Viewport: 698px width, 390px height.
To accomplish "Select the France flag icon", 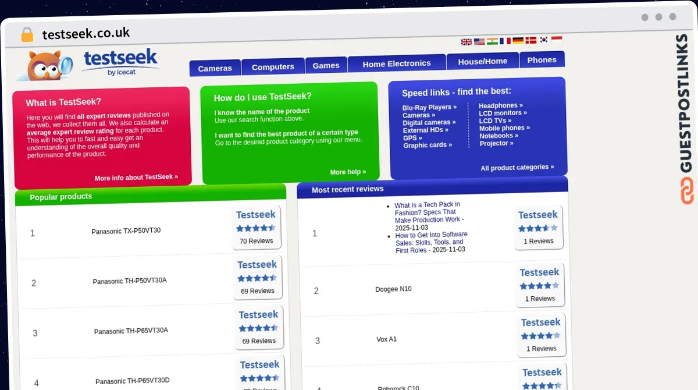I will pyautogui.click(x=505, y=41).
